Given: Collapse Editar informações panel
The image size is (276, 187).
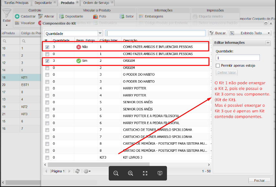Looking at the screenshot, I should pos(268,43).
